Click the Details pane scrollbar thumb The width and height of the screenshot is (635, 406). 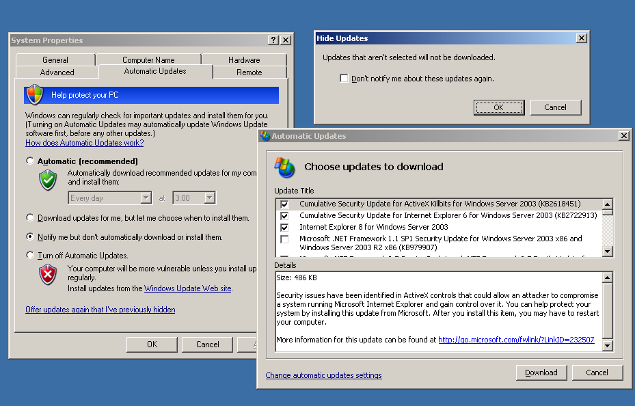(607, 310)
